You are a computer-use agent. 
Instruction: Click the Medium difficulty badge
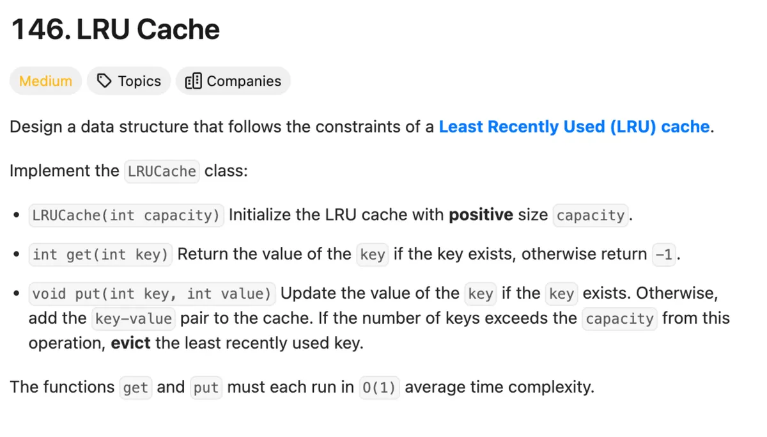[45, 81]
